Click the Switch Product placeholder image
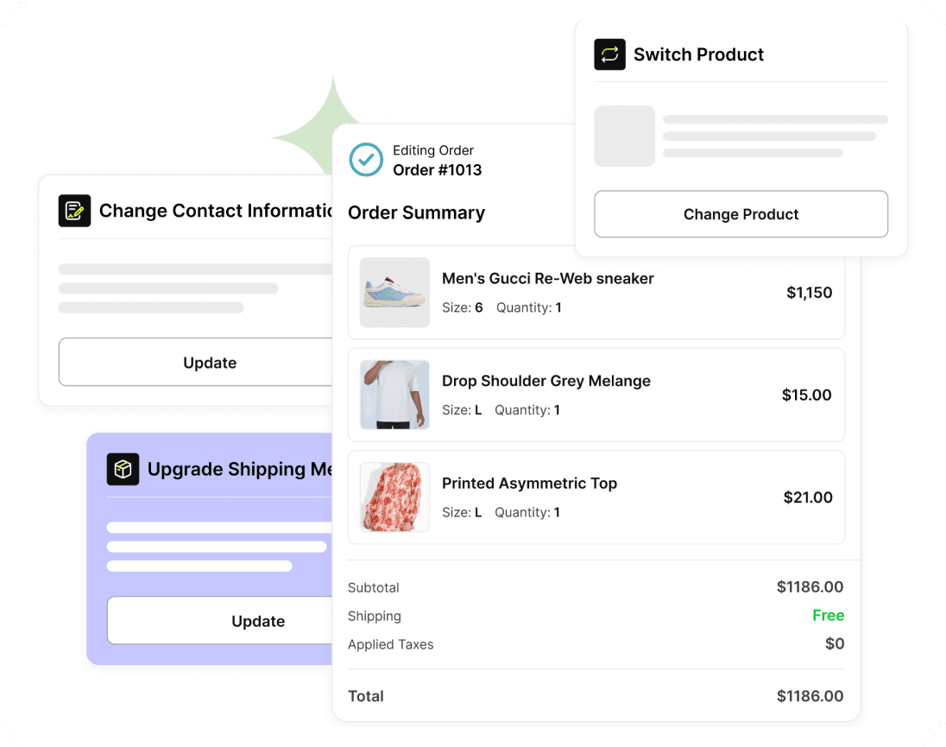The width and height of the screenshot is (946, 747). 624,136
